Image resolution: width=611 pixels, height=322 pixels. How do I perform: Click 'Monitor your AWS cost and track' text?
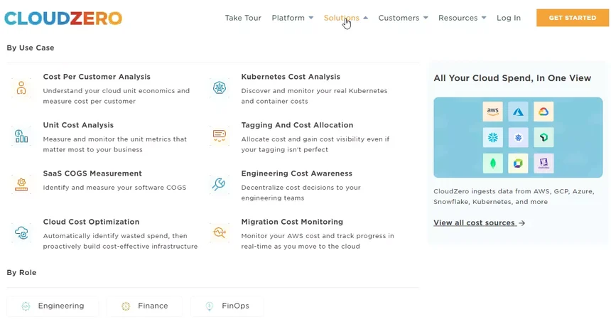click(318, 241)
